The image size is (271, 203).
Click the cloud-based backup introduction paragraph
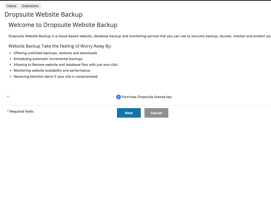(132, 36)
